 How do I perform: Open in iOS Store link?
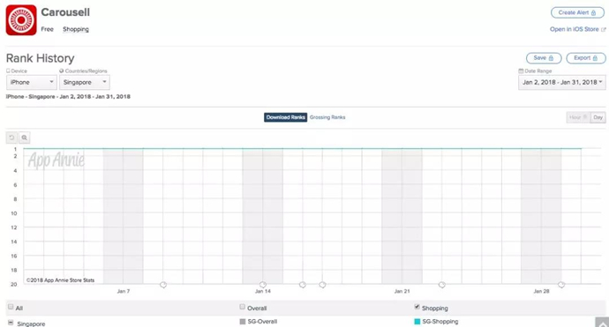point(577,29)
